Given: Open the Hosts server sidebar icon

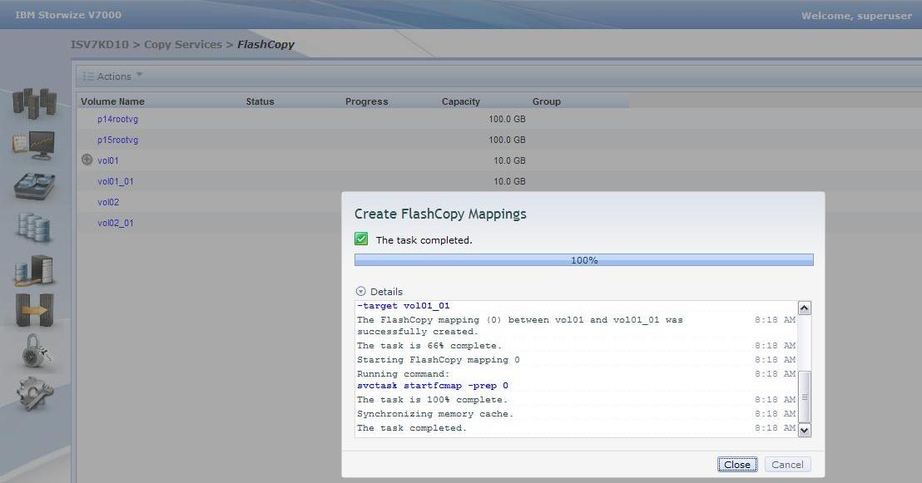Looking at the screenshot, I should click(x=33, y=270).
